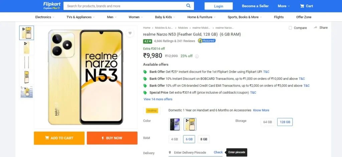The image size is (342, 157).
Task: Click the Enter Delivery Pincode field
Action: tap(190, 152)
